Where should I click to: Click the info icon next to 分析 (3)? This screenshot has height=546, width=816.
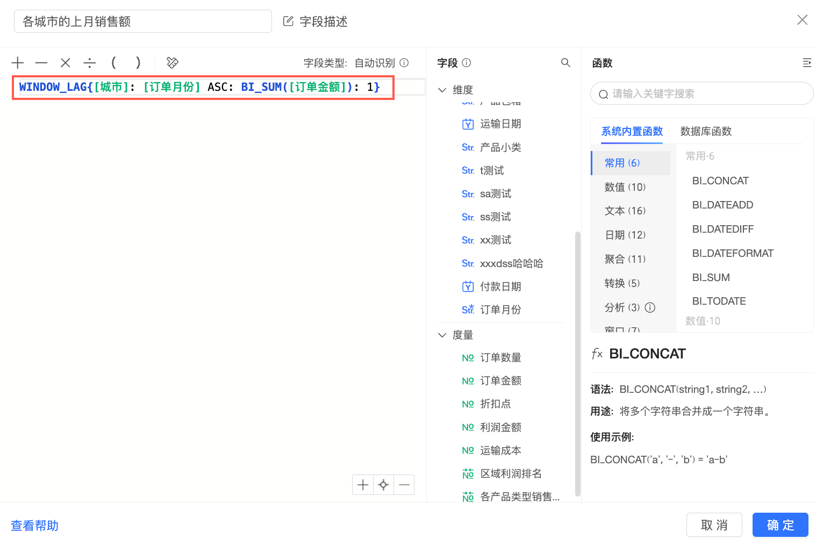(650, 307)
